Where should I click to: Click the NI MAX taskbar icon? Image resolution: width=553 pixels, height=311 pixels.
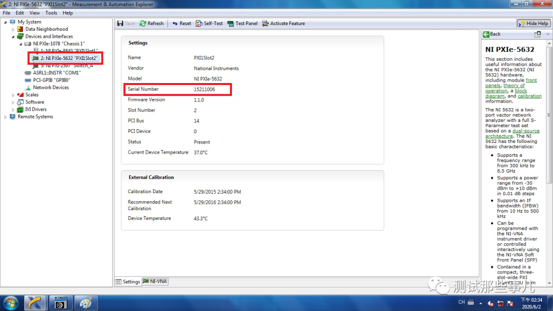tap(35, 303)
